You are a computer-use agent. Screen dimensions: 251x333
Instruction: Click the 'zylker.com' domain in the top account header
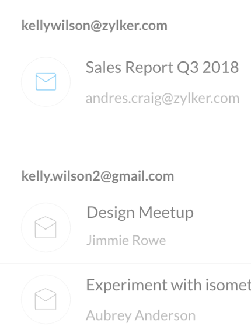click(x=135, y=26)
